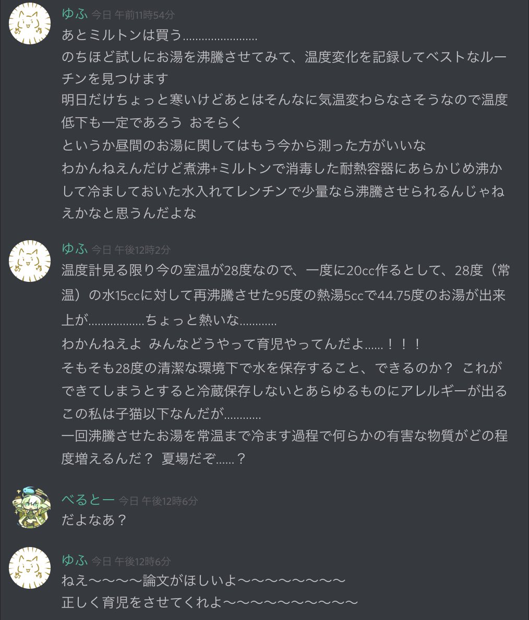Click the 今日 午後12時2分 timestamp
The image size is (529, 620).
click(x=131, y=250)
